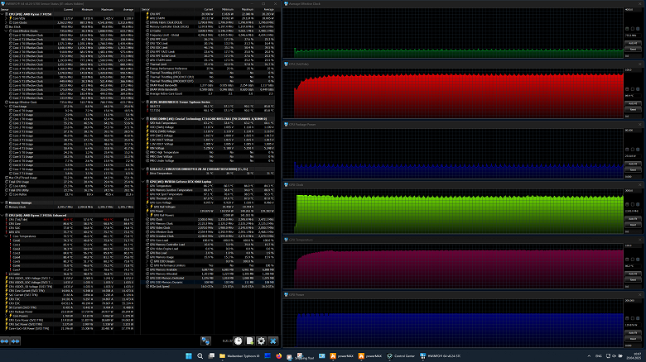Open Snipping Tool from the taskbar
646x362 pixels.
300,356
